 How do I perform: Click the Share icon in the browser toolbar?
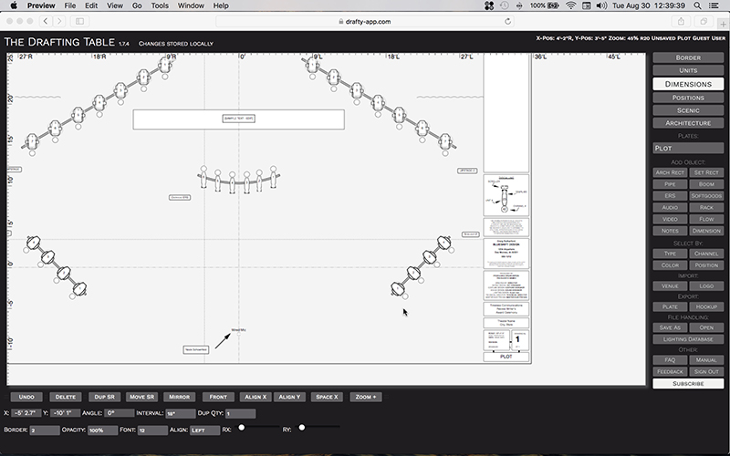pyautogui.click(x=680, y=20)
